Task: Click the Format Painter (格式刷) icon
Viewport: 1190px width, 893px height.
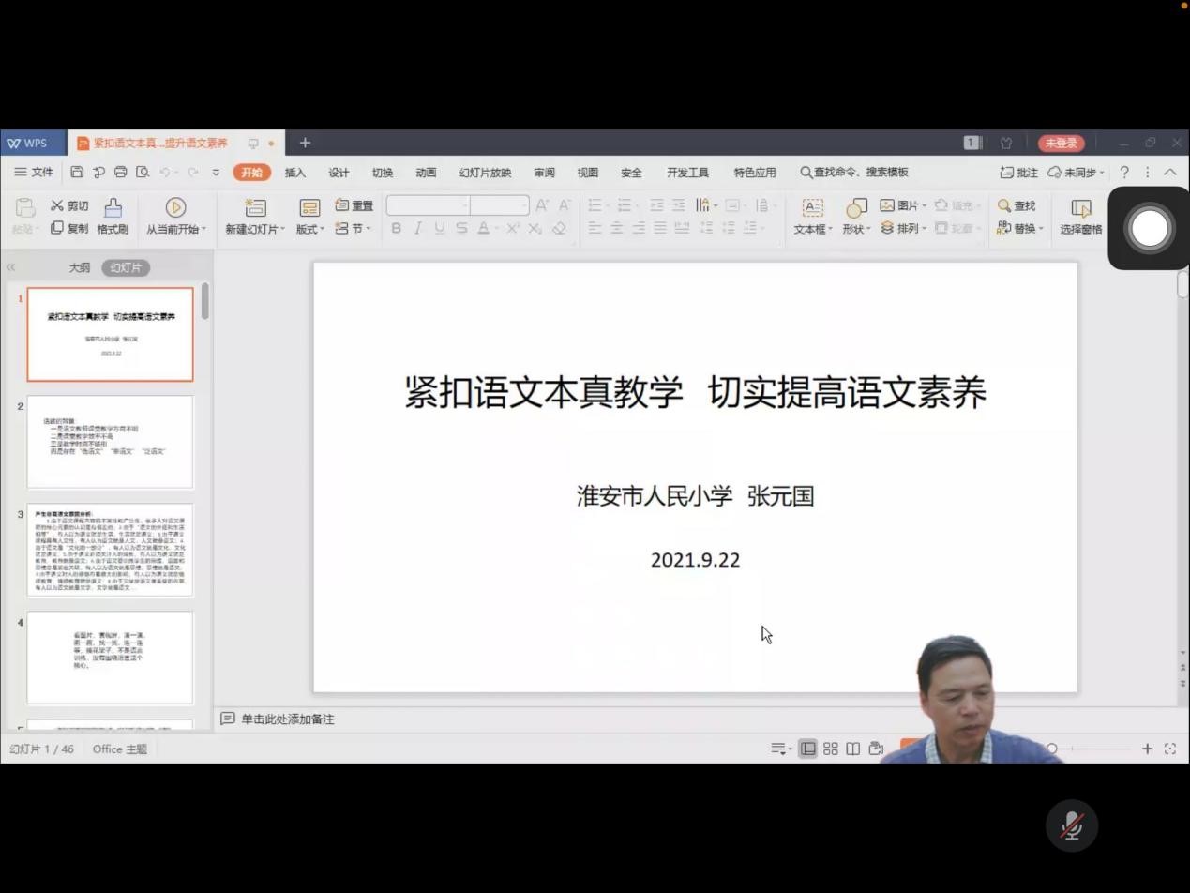Action: pyautogui.click(x=113, y=207)
